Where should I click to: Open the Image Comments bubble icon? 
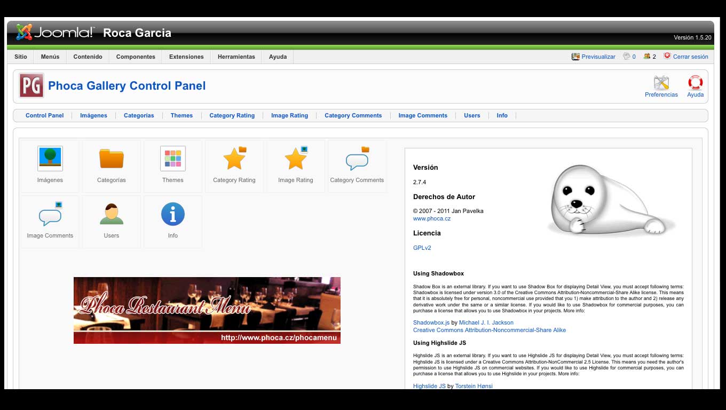pos(50,214)
